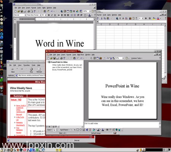Click Word's decrease indent icon
Image resolution: width=171 pixels, height=152 pixels.
(x=78, y=15)
